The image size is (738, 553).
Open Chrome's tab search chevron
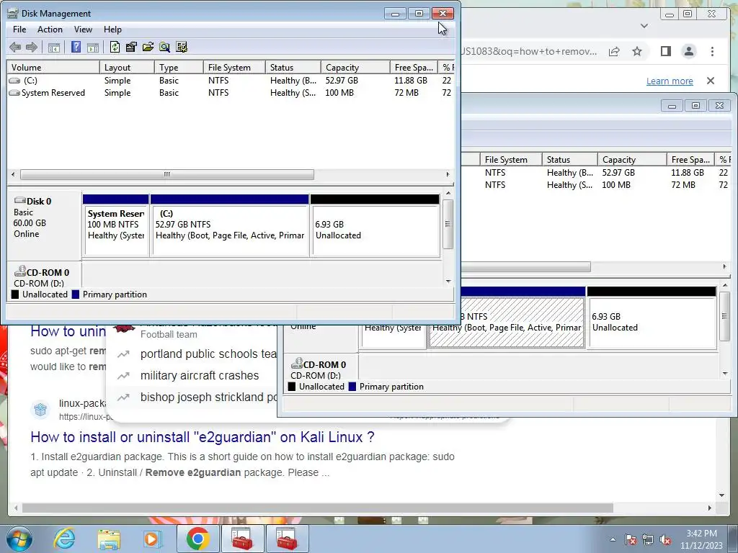[644, 26]
